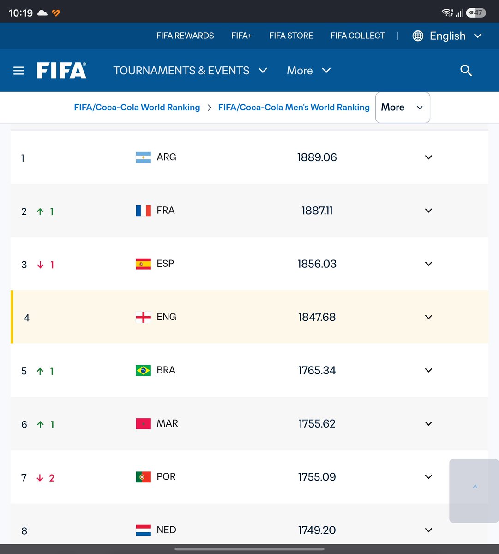Select the ARG team name
Viewport: 499px width, 554px height.
point(166,157)
